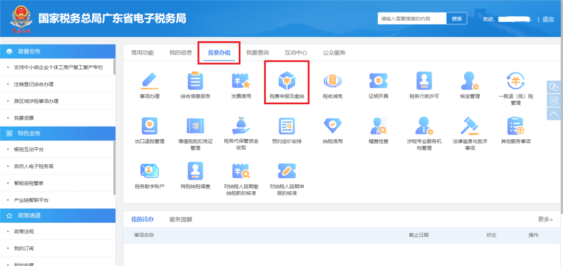
Task: Open the 稽查检查 icon
Action: pyautogui.click(x=378, y=126)
